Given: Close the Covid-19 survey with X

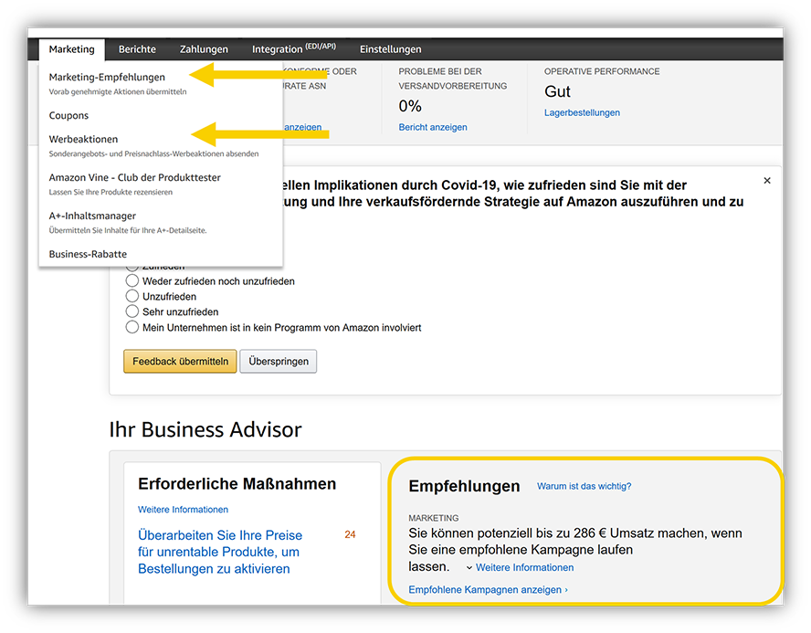Looking at the screenshot, I should [x=767, y=181].
